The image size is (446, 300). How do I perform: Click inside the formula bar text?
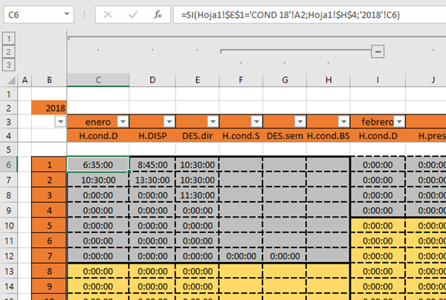pyautogui.click(x=297, y=14)
